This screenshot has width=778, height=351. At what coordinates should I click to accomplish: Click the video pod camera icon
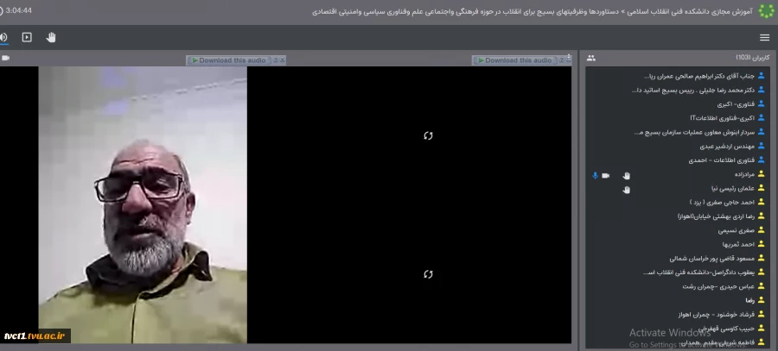pos(5,58)
